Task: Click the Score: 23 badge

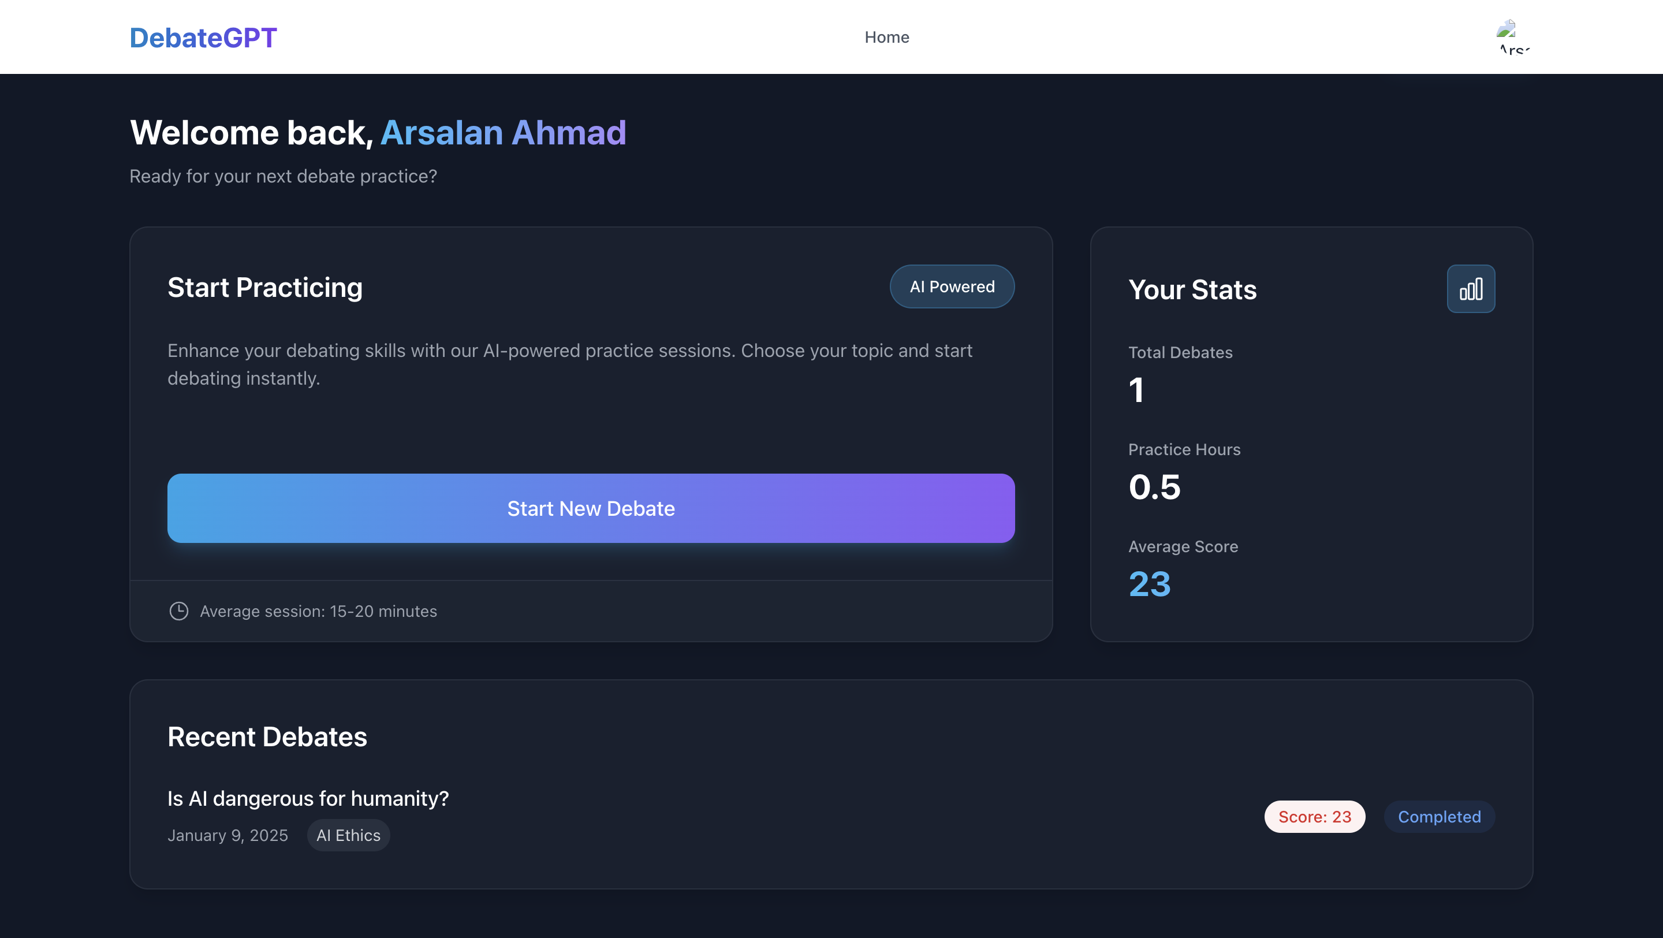Action: click(x=1314, y=817)
